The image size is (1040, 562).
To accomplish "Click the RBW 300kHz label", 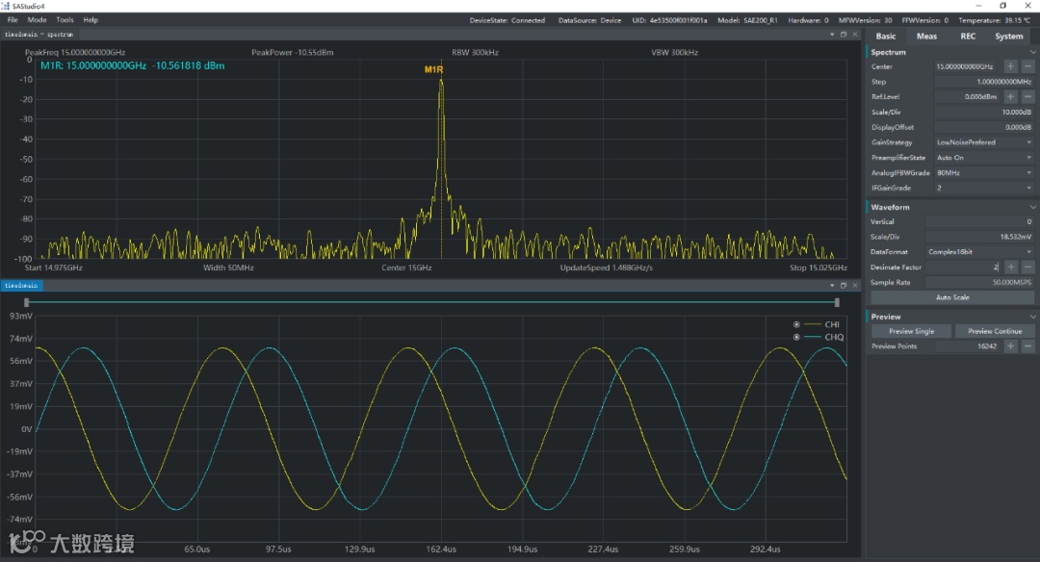I will point(475,52).
